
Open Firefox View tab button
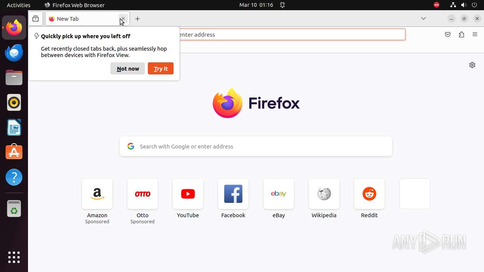click(x=36, y=19)
